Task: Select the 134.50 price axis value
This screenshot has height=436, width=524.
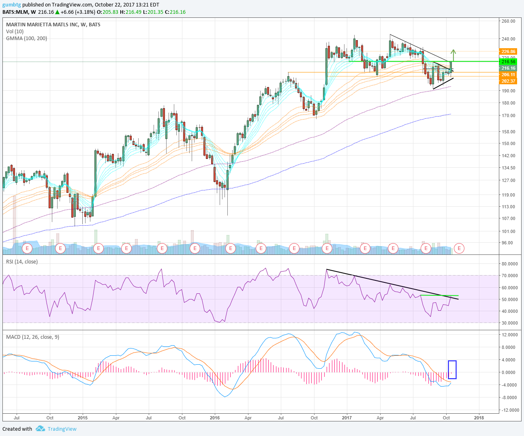Action: coord(508,168)
